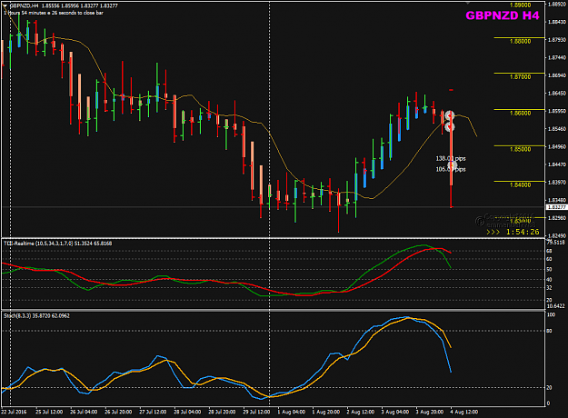This screenshot has width=568, height=418.
Task: Click the 22 Jul 2016 date label
Action: (x=14, y=412)
